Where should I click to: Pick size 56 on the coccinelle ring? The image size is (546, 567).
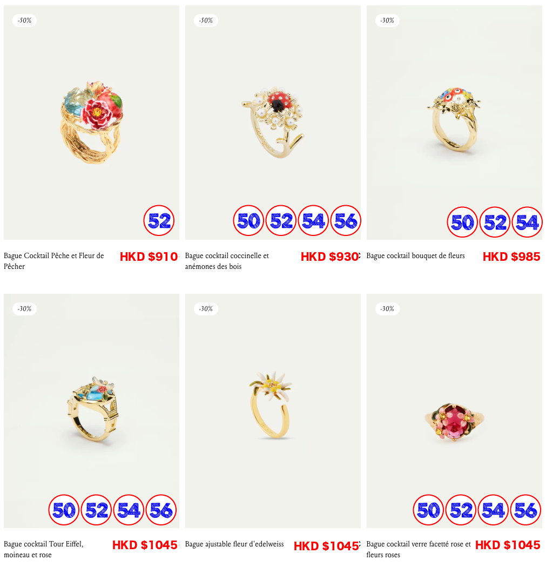[x=346, y=220]
